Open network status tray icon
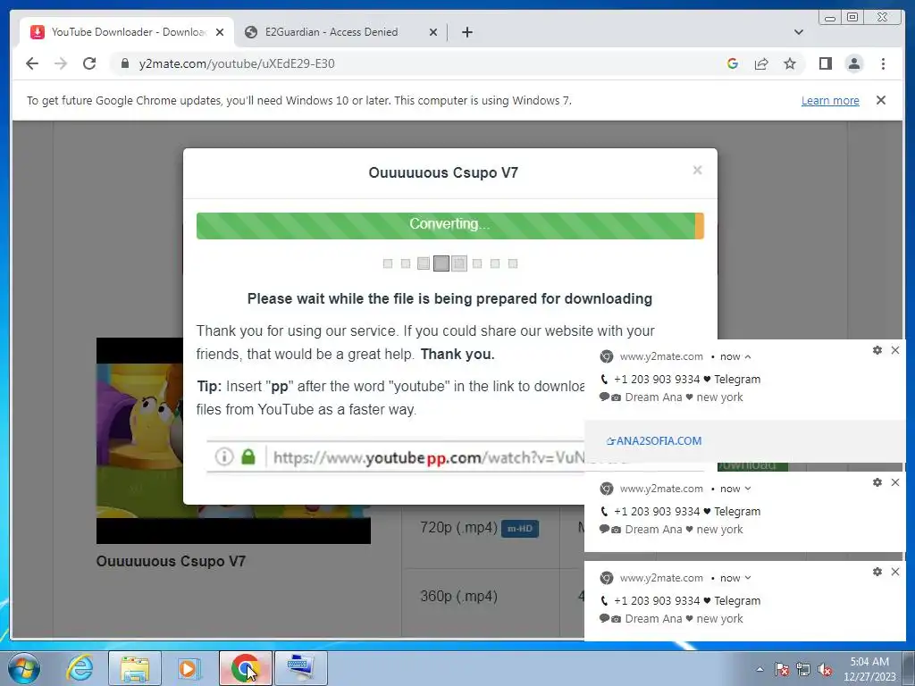 tap(803, 669)
